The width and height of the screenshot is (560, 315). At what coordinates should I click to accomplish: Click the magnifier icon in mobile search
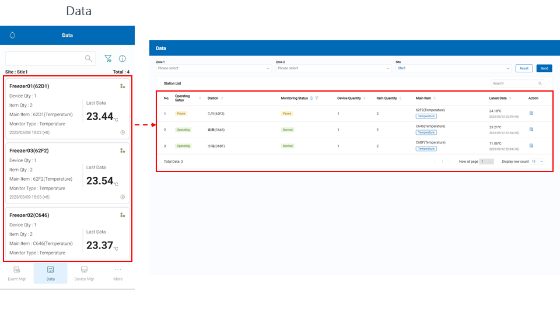pyautogui.click(x=89, y=58)
